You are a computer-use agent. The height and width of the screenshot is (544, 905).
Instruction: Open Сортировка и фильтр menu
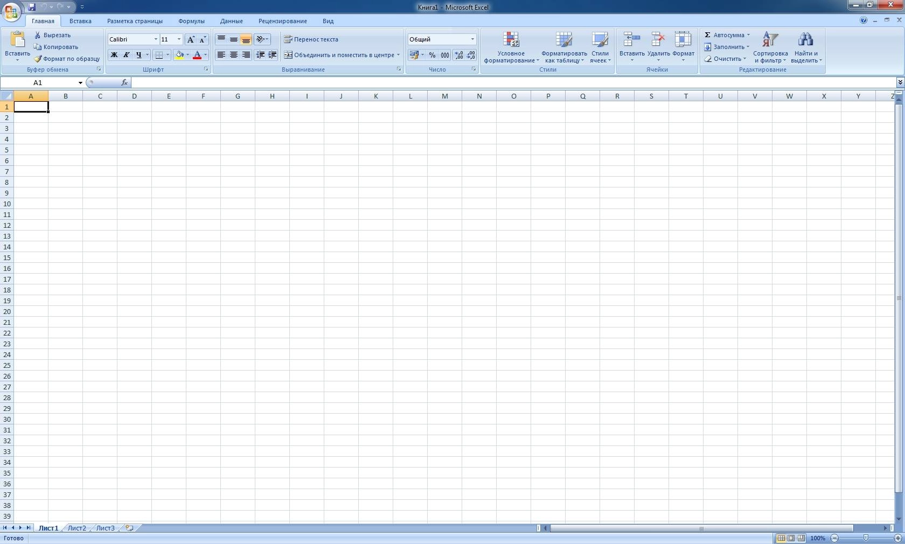pos(770,47)
